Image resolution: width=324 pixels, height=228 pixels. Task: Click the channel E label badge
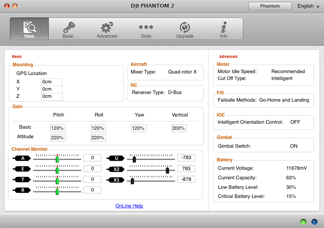coord(22,169)
